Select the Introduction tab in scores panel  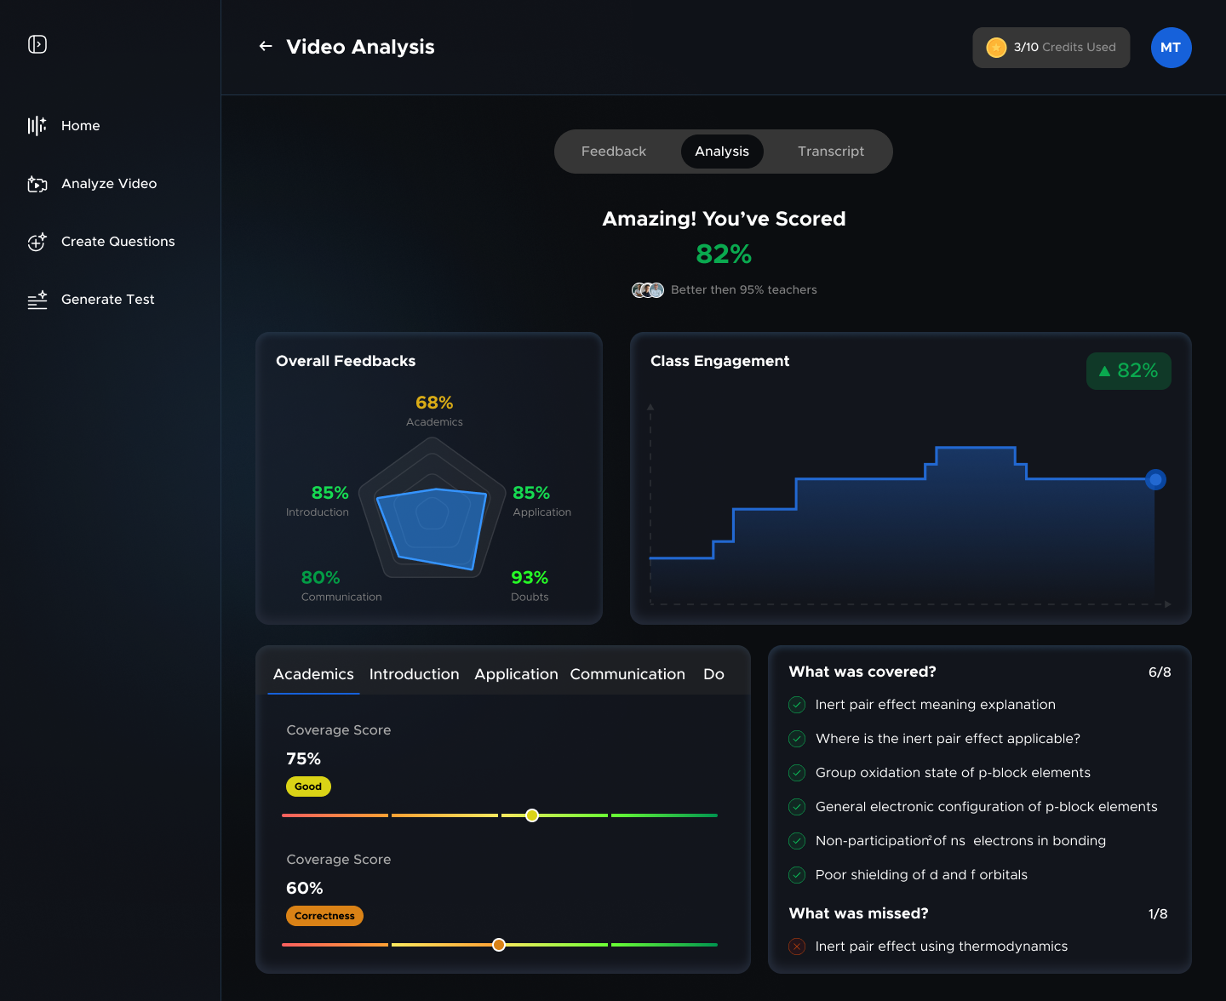[415, 673]
